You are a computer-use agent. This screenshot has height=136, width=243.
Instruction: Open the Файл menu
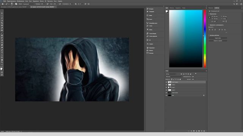(5, 1)
